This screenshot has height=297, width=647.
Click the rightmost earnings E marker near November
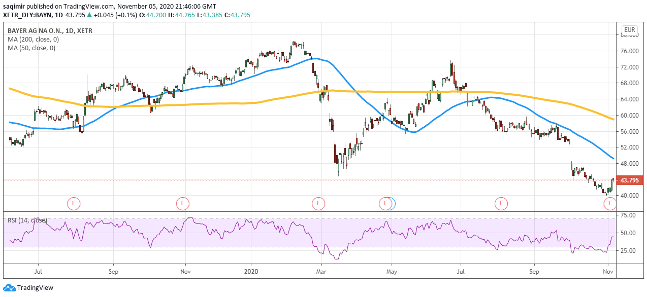pyautogui.click(x=609, y=203)
